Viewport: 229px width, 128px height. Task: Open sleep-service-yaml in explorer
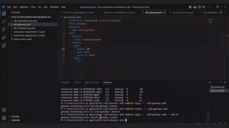pyautogui.click(x=23, y=39)
